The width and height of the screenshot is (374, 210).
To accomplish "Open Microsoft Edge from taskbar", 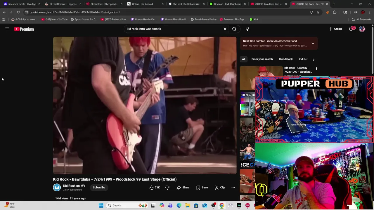I will tap(179, 205).
